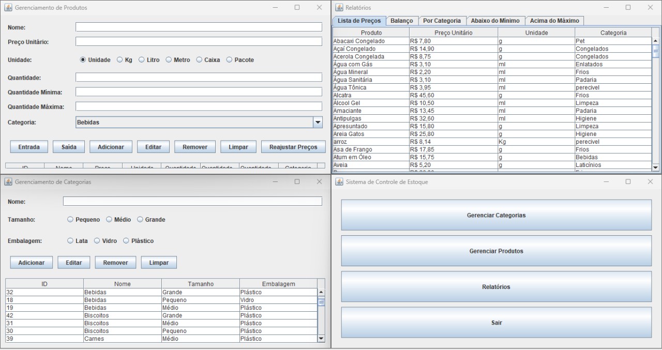This screenshot has height=350, width=662.
Task: Click the Java icon in Sistema de Controle de Estoque title bar
Action: [339, 182]
